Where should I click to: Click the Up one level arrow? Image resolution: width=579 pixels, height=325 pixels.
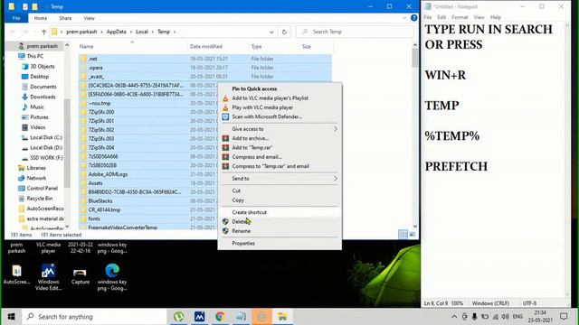[43, 32]
